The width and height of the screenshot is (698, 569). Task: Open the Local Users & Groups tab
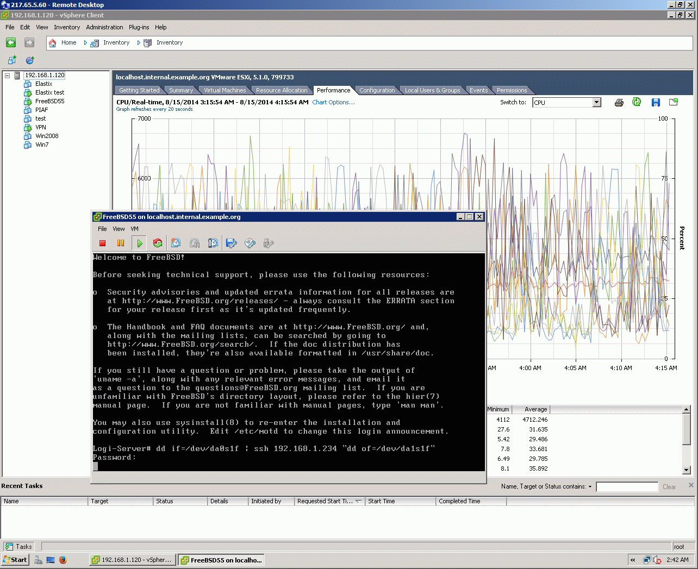tap(433, 90)
